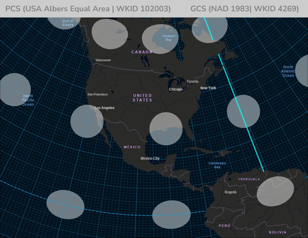Viewport: 308px width, 238px height.
Task: Click the MÉXICO country label
Action: 132,147
